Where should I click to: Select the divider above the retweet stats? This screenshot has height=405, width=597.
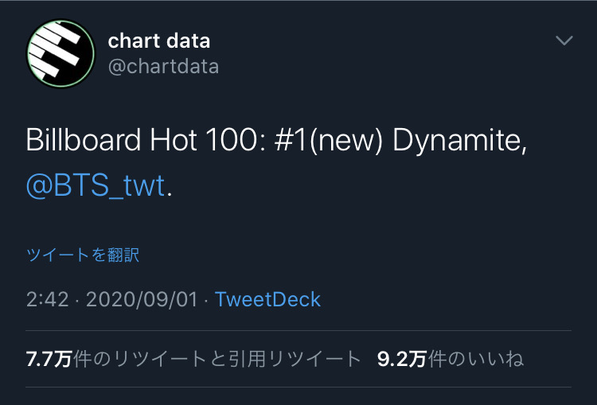298,331
